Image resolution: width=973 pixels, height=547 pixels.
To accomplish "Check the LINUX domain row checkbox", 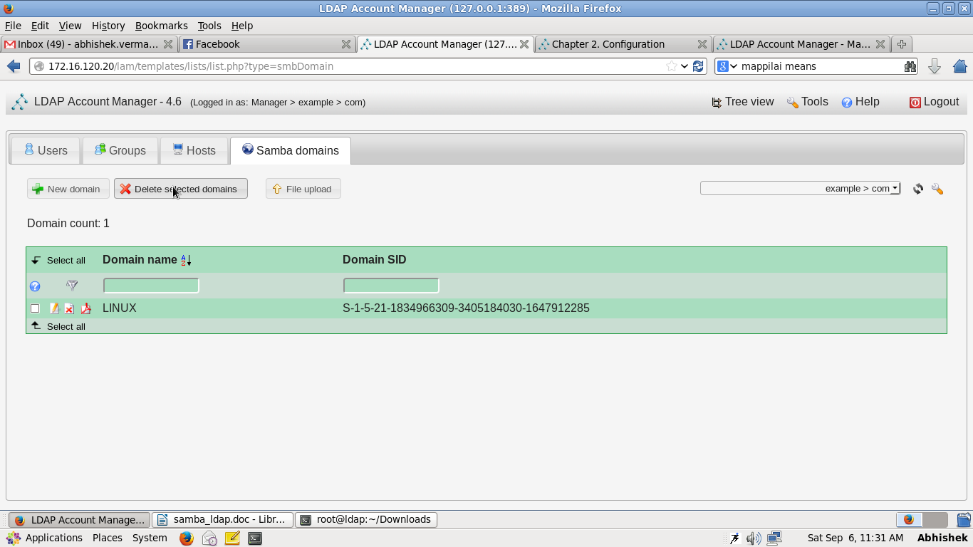I will (x=34, y=308).
